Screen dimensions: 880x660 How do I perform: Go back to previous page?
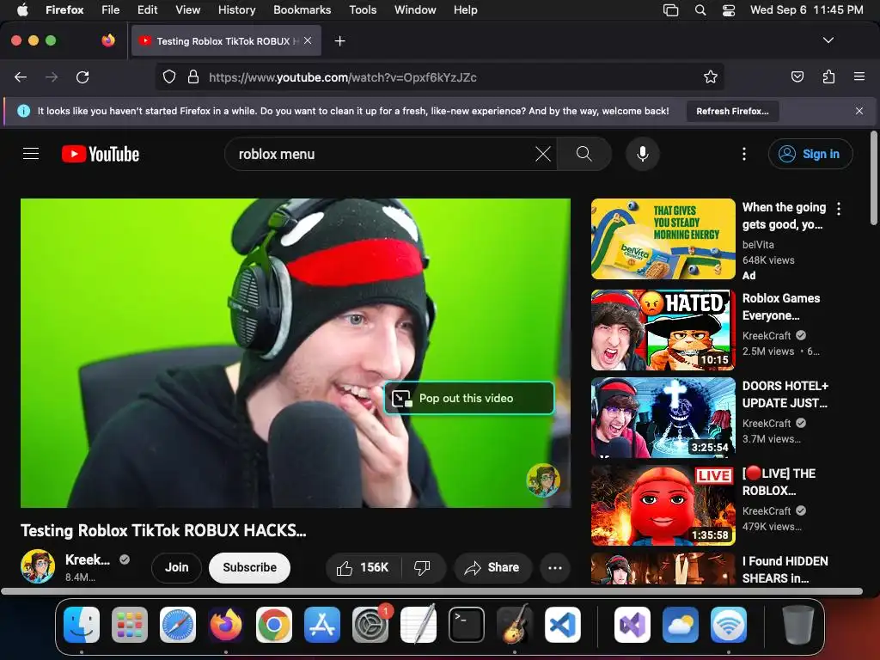(21, 76)
